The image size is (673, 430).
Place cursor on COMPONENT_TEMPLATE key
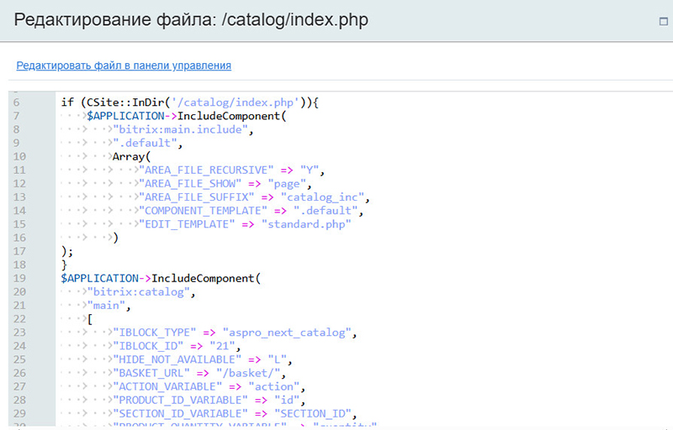204,211
